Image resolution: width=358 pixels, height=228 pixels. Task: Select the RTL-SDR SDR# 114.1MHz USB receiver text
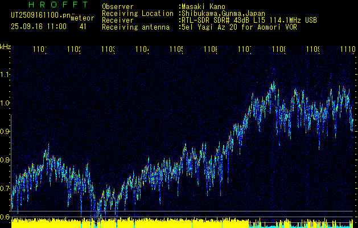[249, 21]
